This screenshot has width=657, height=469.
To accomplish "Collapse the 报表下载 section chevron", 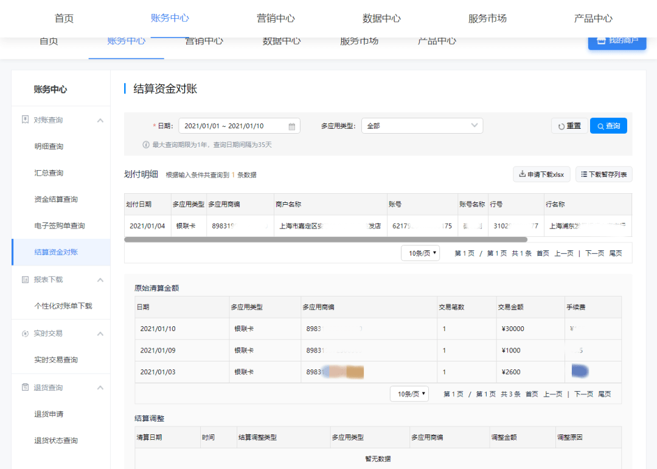I will tap(100, 280).
